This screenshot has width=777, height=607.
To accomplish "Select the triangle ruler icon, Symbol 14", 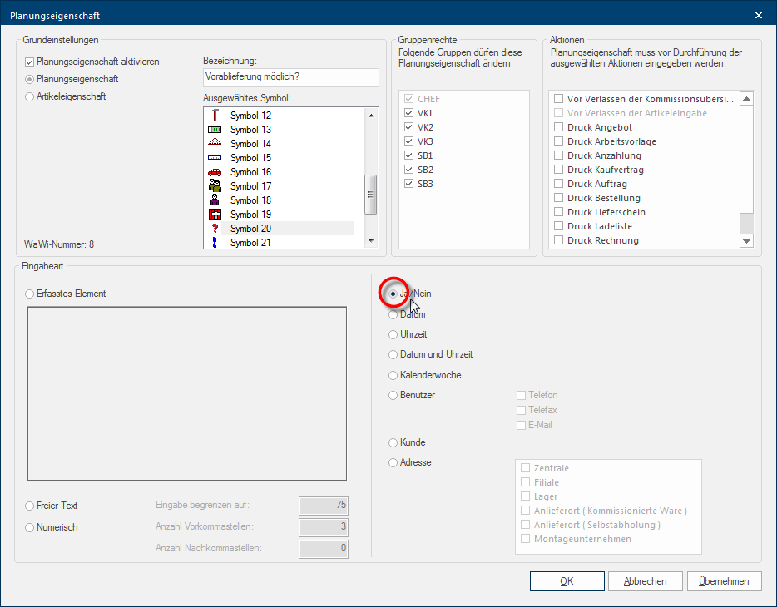I will pos(215,144).
